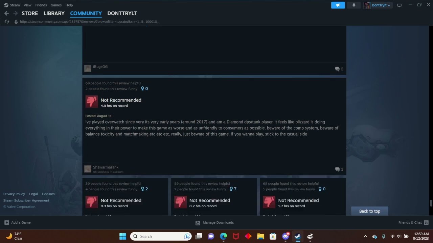Show hidden system tray icons
This screenshot has width=433, height=243.
365,236
